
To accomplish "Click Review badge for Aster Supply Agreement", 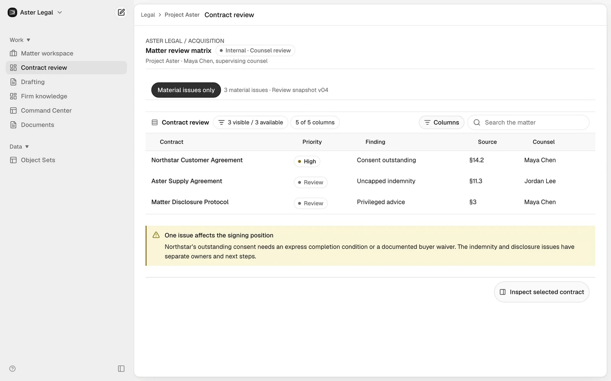I will pos(310,182).
